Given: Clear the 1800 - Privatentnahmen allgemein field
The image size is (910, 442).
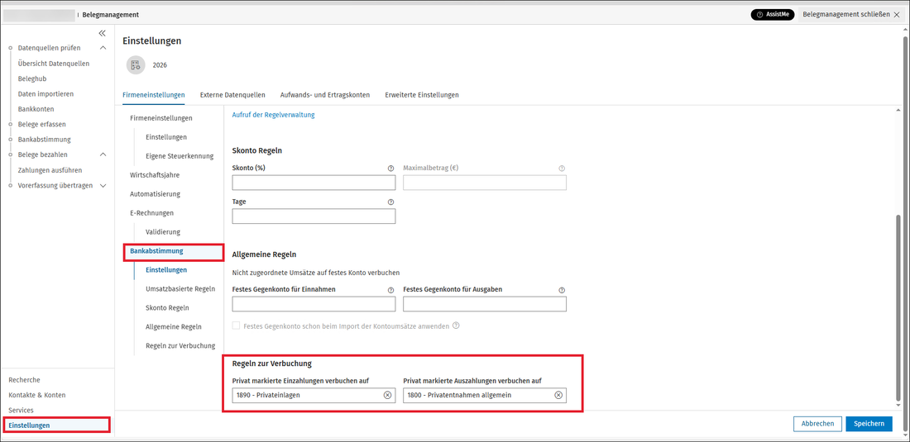Looking at the screenshot, I should click(x=558, y=395).
